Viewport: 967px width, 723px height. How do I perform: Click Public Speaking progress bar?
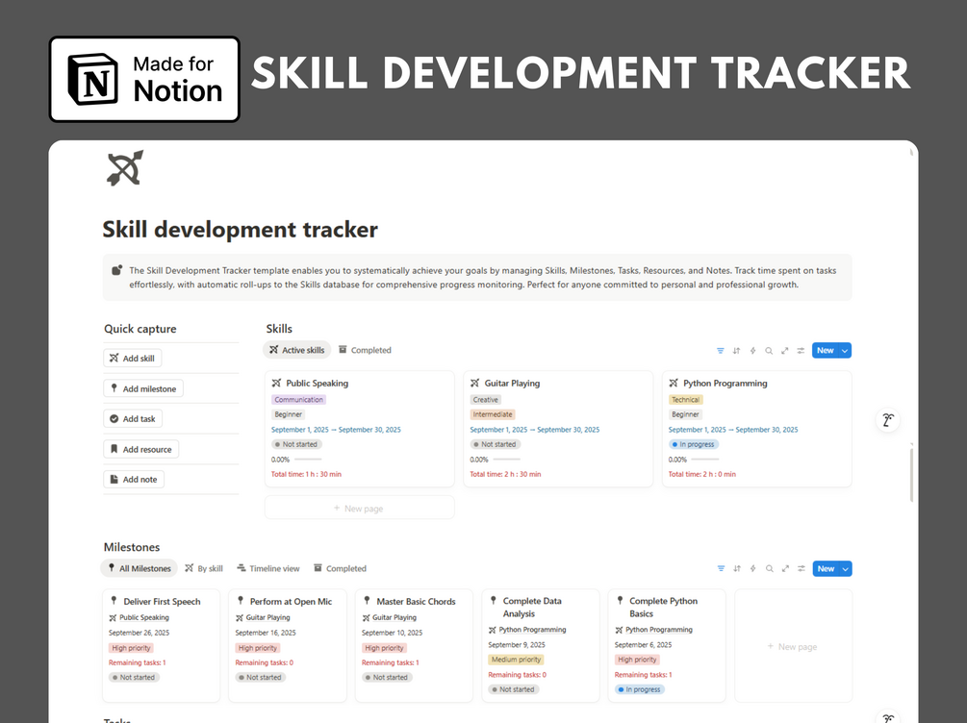tap(308, 460)
